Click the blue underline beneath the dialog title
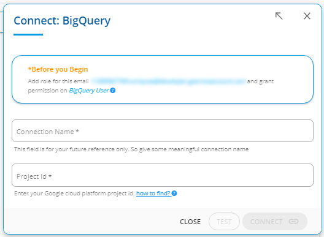This screenshot has width=324, height=237. 28,34
